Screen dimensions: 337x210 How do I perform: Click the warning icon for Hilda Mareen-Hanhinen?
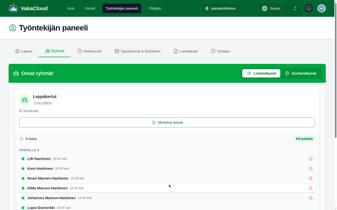point(311,188)
